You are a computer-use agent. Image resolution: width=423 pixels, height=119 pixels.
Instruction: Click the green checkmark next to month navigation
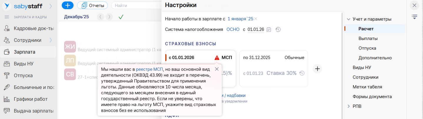[121, 17]
